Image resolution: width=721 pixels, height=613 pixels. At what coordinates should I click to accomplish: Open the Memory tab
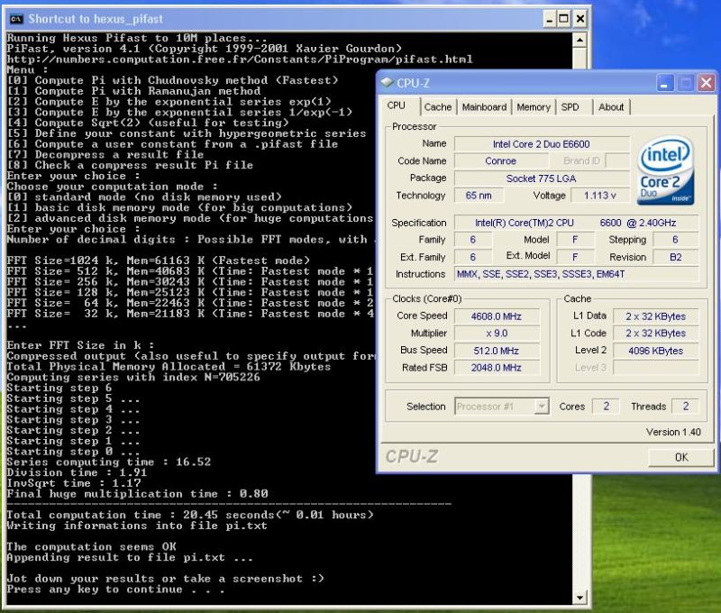coord(534,107)
